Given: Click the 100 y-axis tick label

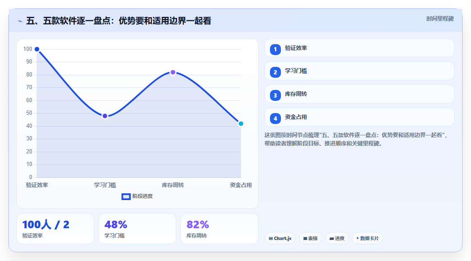Looking at the screenshot, I should pyautogui.click(x=28, y=49).
